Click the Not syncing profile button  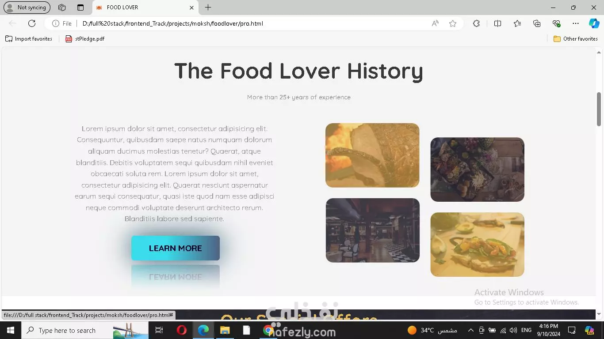tap(27, 8)
